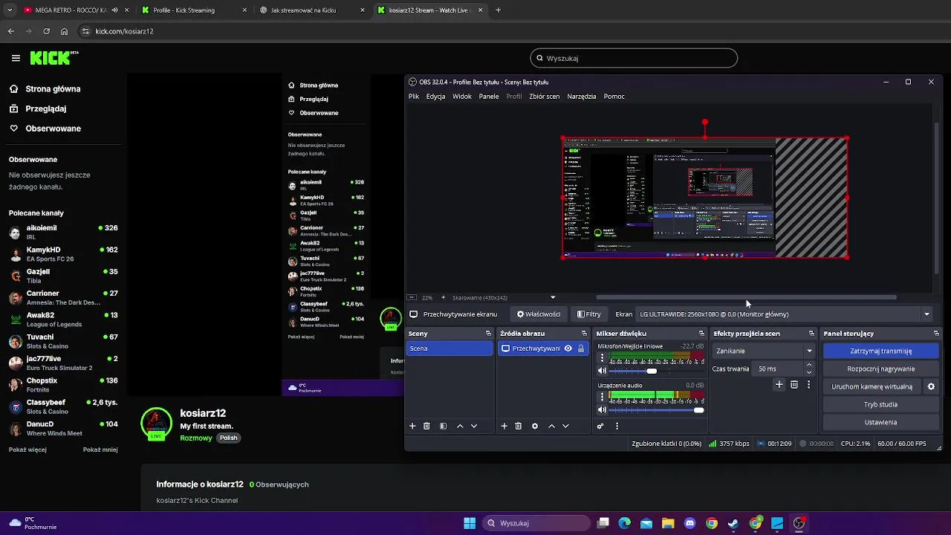
Task: Zoom out preview with minus icon
Action: click(x=412, y=297)
